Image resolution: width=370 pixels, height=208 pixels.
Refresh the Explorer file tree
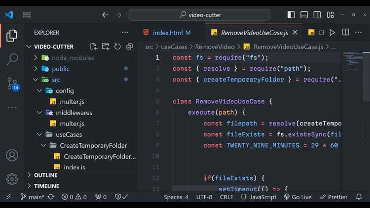point(117,46)
